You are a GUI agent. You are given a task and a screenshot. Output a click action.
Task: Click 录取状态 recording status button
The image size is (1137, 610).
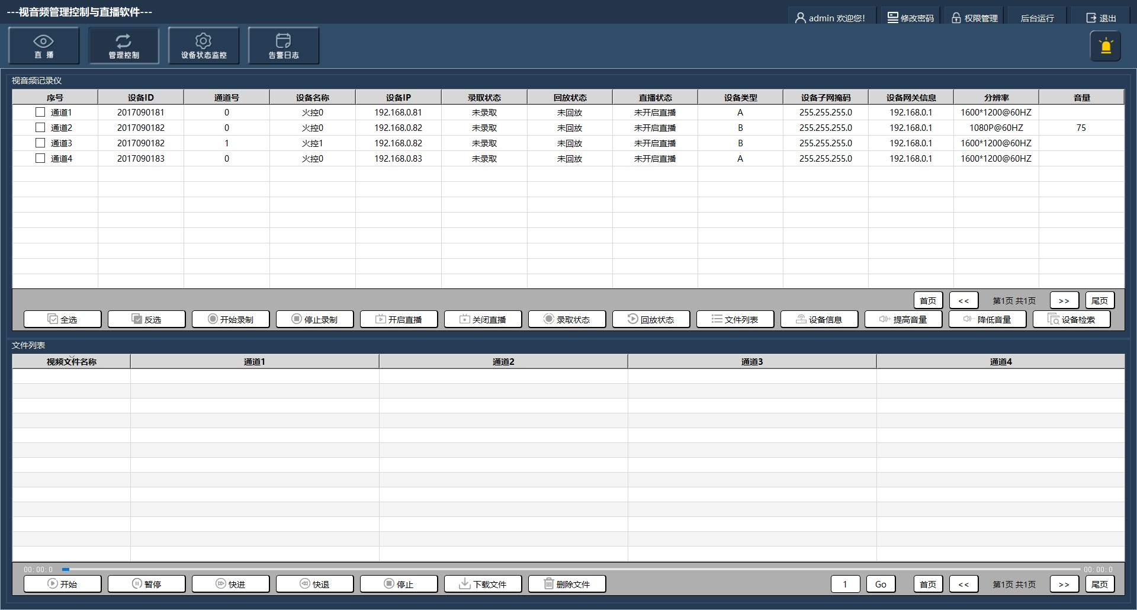pyautogui.click(x=567, y=319)
